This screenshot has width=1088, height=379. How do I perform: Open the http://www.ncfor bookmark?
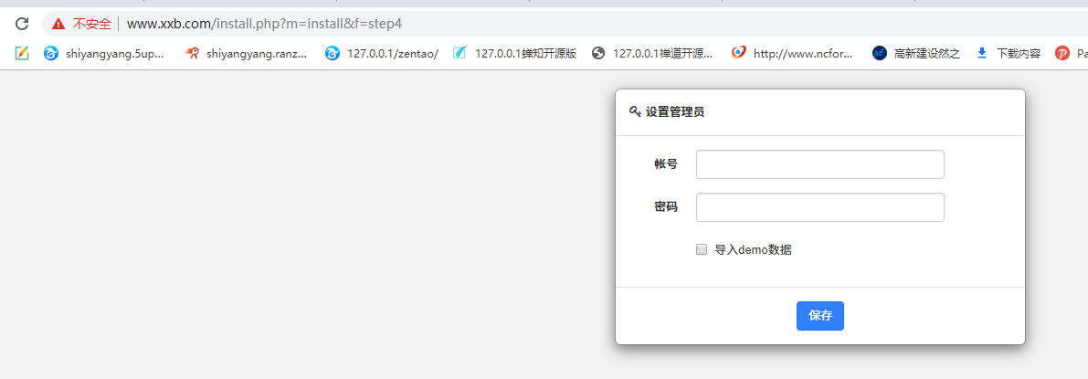coord(793,53)
